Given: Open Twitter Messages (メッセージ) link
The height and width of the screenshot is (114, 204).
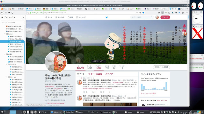Looking at the screenshot, I should 81,17.
